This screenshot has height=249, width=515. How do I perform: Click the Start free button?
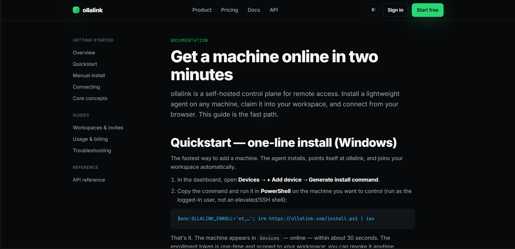tap(428, 10)
